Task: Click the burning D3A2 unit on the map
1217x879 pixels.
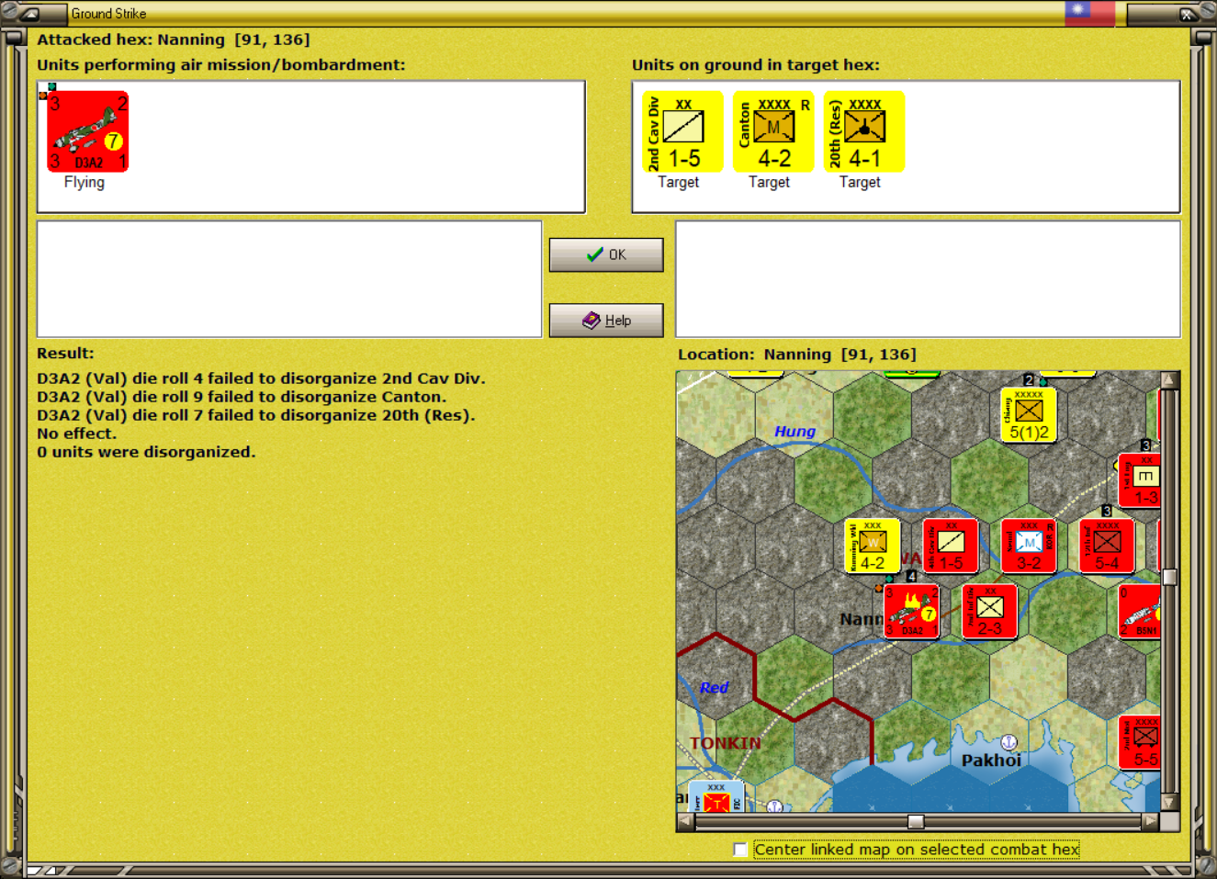Action: pos(911,611)
